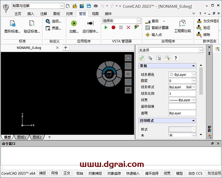Toggle 正交 ortho mode
The width and height of the screenshot is (222, 178).
pyautogui.click(x=67, y=173)
